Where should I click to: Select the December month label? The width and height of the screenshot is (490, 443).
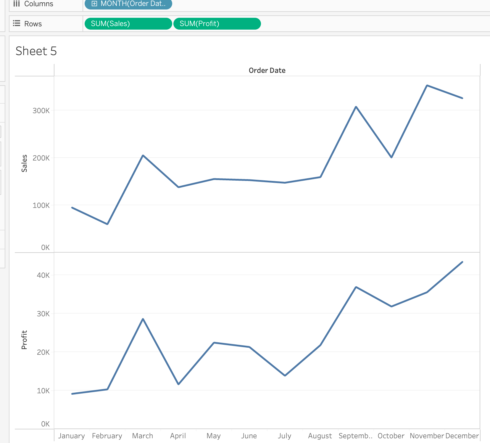462,436
